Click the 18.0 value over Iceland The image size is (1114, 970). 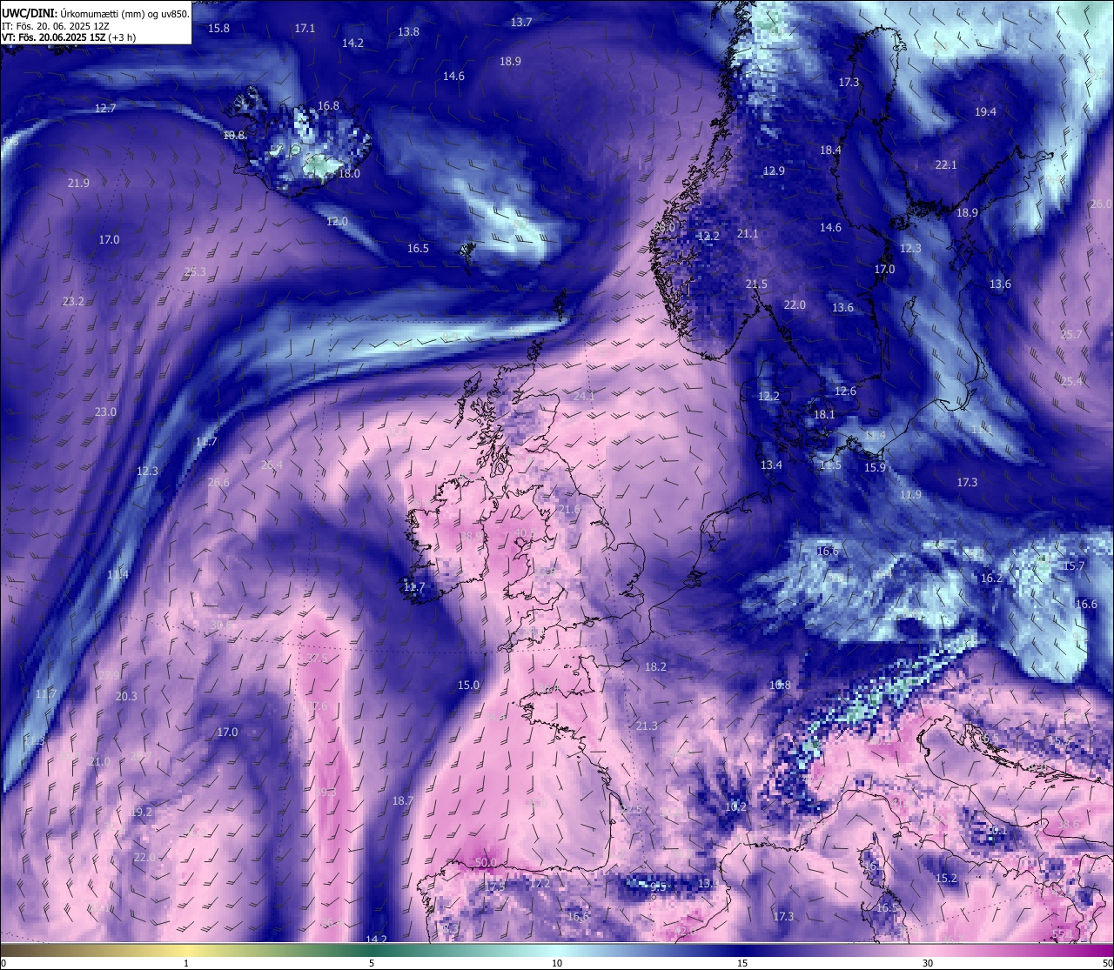coord(349,173)
